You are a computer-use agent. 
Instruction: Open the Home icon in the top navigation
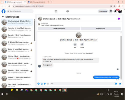(56, 11)
